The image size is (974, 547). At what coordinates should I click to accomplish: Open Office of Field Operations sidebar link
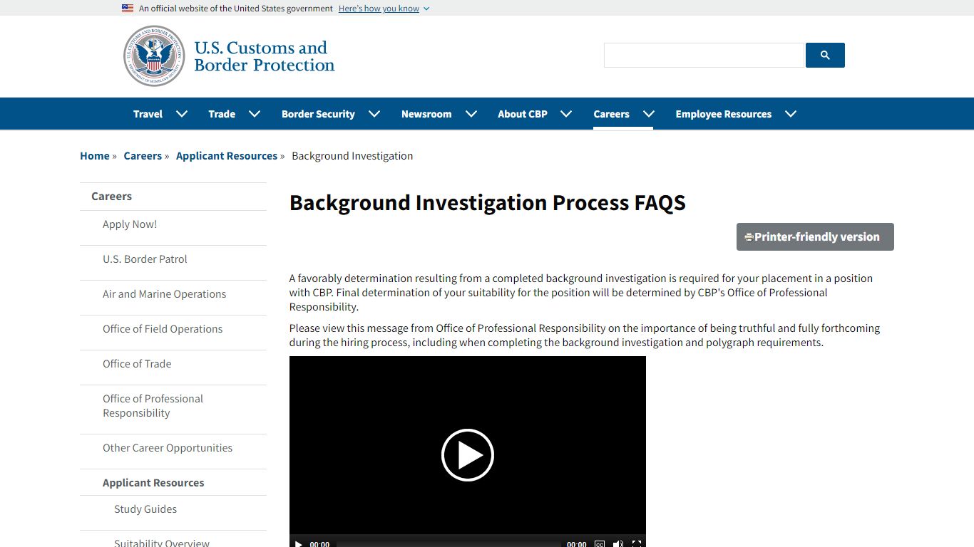(163, 329)
